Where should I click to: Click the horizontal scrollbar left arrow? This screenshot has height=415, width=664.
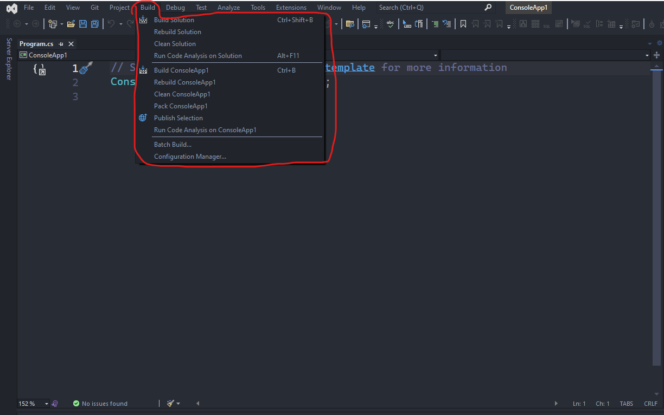point(197,404)
